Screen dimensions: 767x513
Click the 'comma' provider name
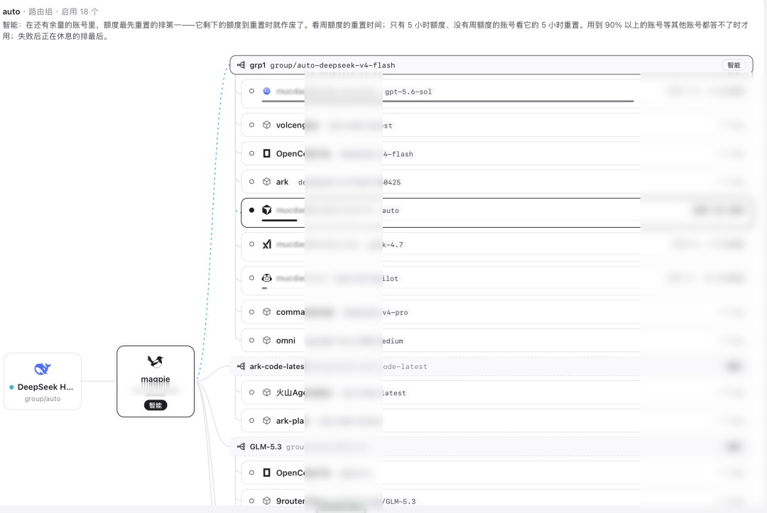(290, 311)
